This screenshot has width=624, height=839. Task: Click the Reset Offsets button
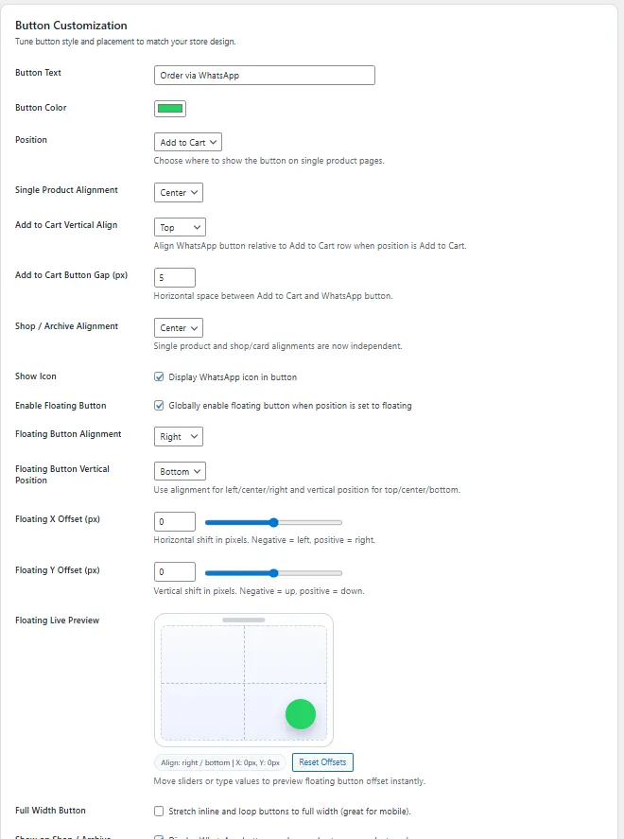coord(322,762)
